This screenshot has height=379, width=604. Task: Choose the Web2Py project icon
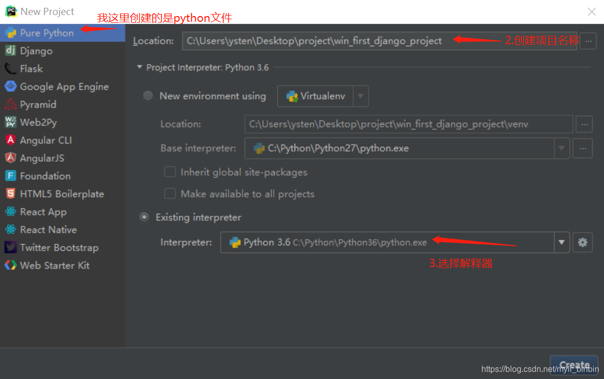click(10, 122)
